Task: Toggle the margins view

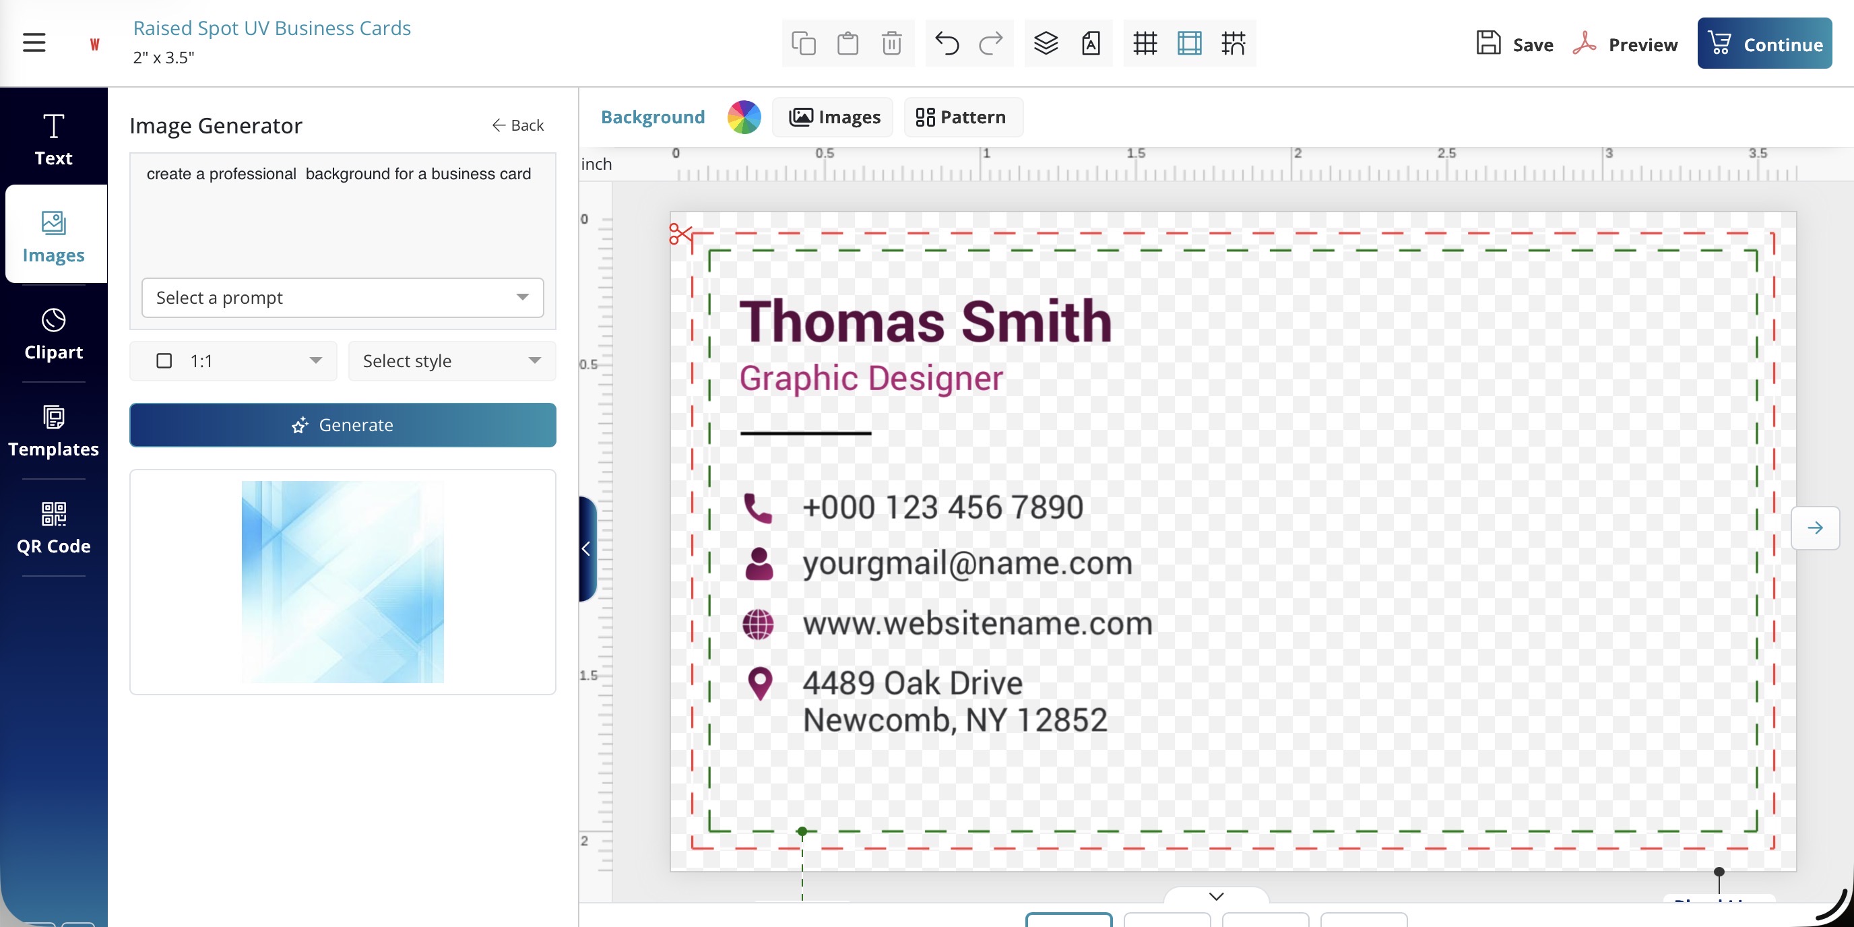Action: tap(1189, 43)
